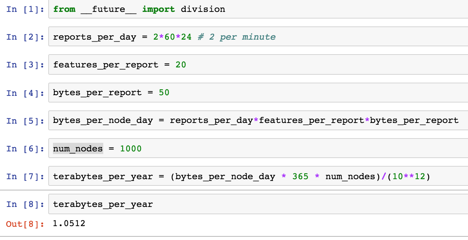Click the In [2]: prompt label

tap(25, 37)
